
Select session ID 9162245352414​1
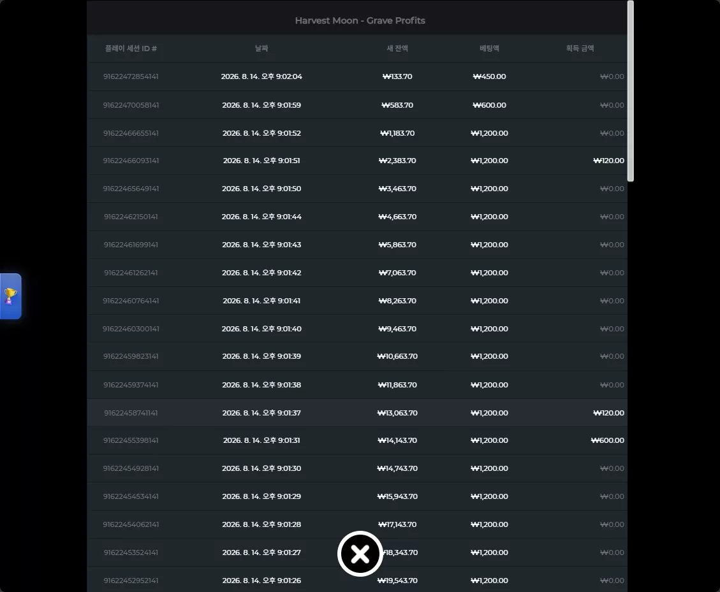pyautogui.click(x=131, y=552)
